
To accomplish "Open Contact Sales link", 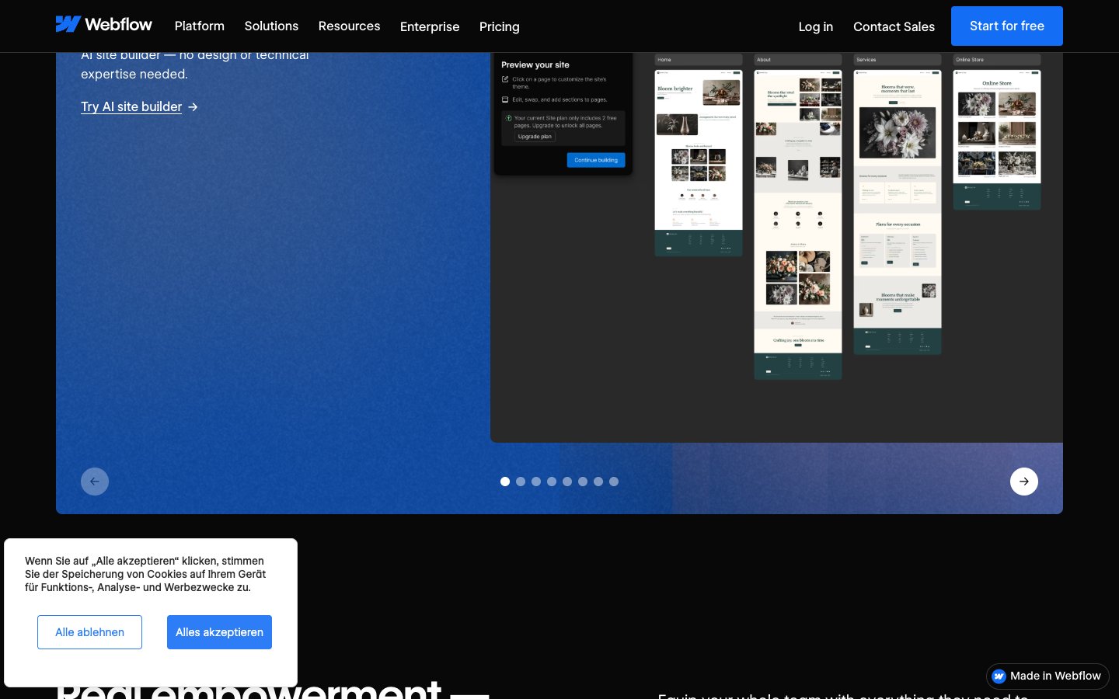I will click(x=894, y=26).
